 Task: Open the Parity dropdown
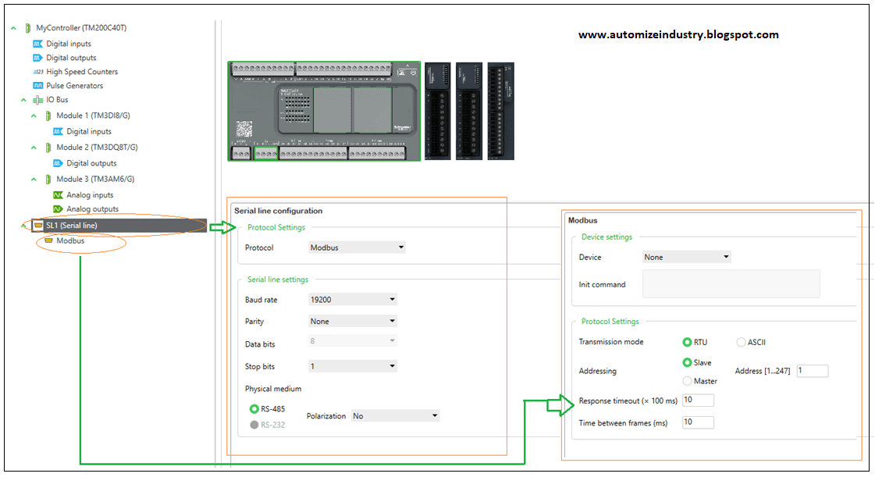click(353, 321)
